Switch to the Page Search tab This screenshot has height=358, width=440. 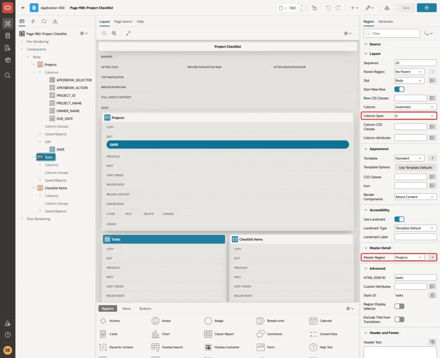point(123,22)
